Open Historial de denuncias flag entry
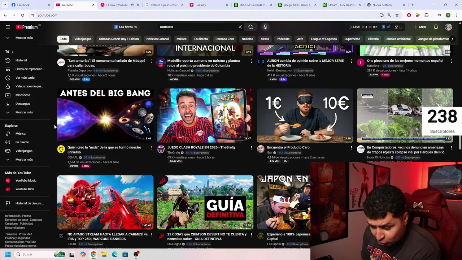The height and width of the screenshot is (260, 462). tap(25, 203)
